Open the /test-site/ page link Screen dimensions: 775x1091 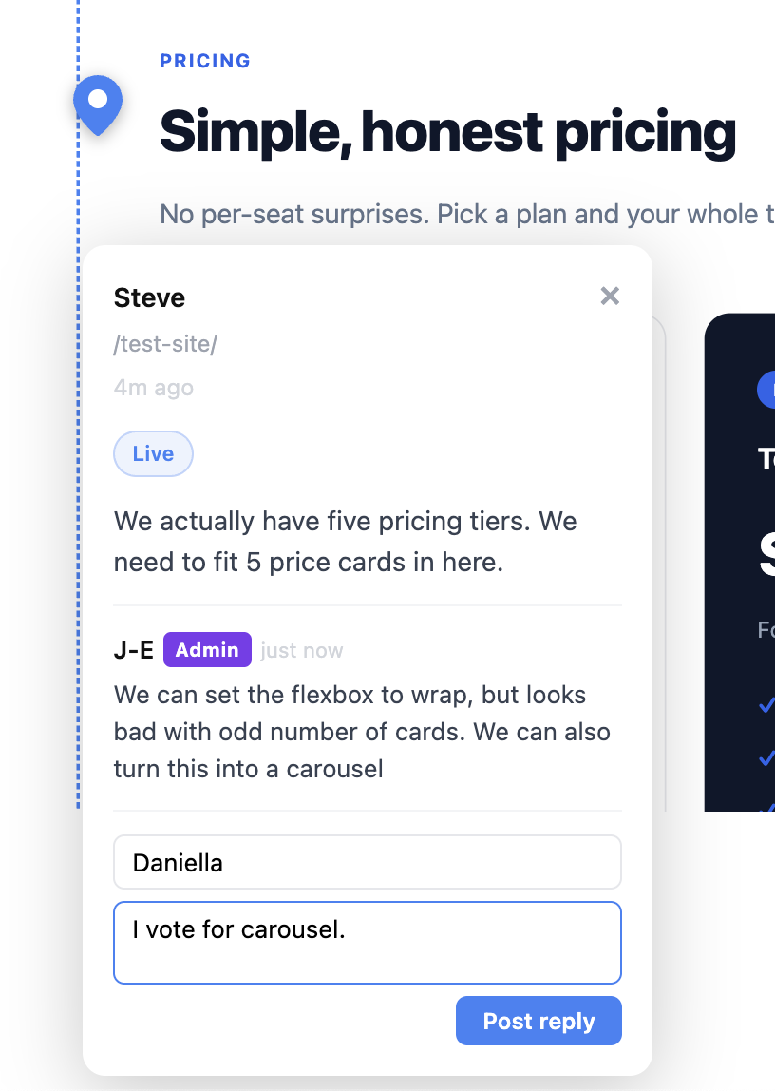165,344
